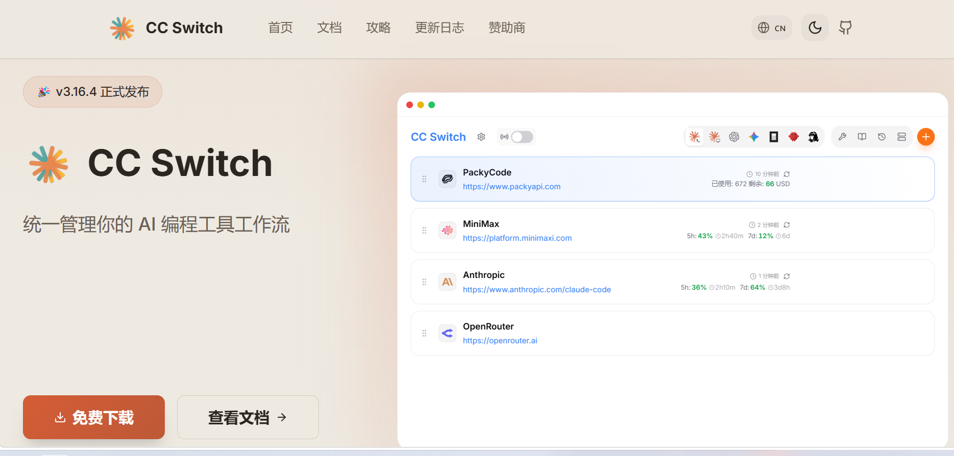Select the Anthropic provider name
The width and height of the screenshot is (954, 456).
484,275
